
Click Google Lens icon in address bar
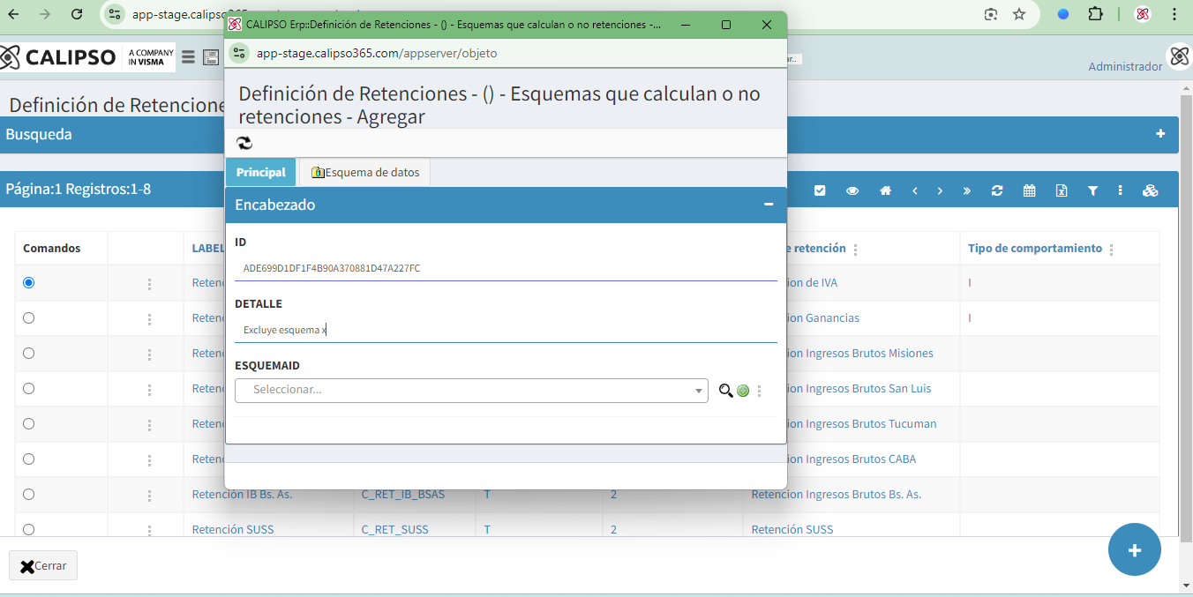[991, 14]
